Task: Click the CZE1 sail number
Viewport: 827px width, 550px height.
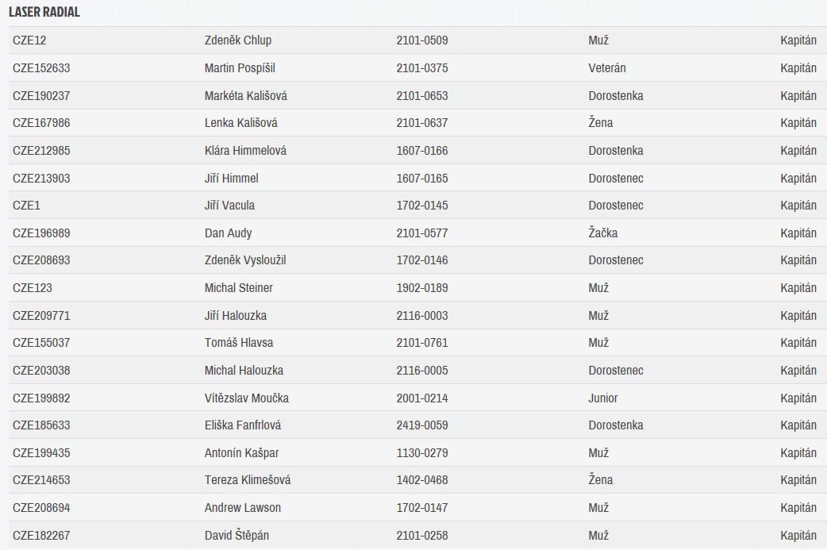Action: pos(26,206)
